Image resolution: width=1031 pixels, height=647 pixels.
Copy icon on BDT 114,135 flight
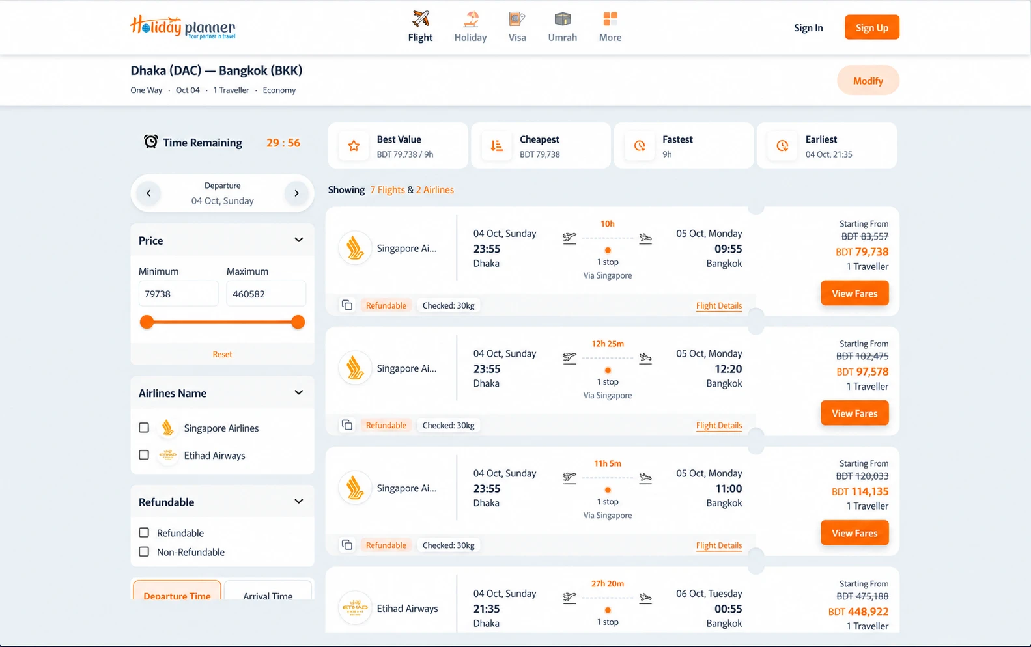[347, 545]
